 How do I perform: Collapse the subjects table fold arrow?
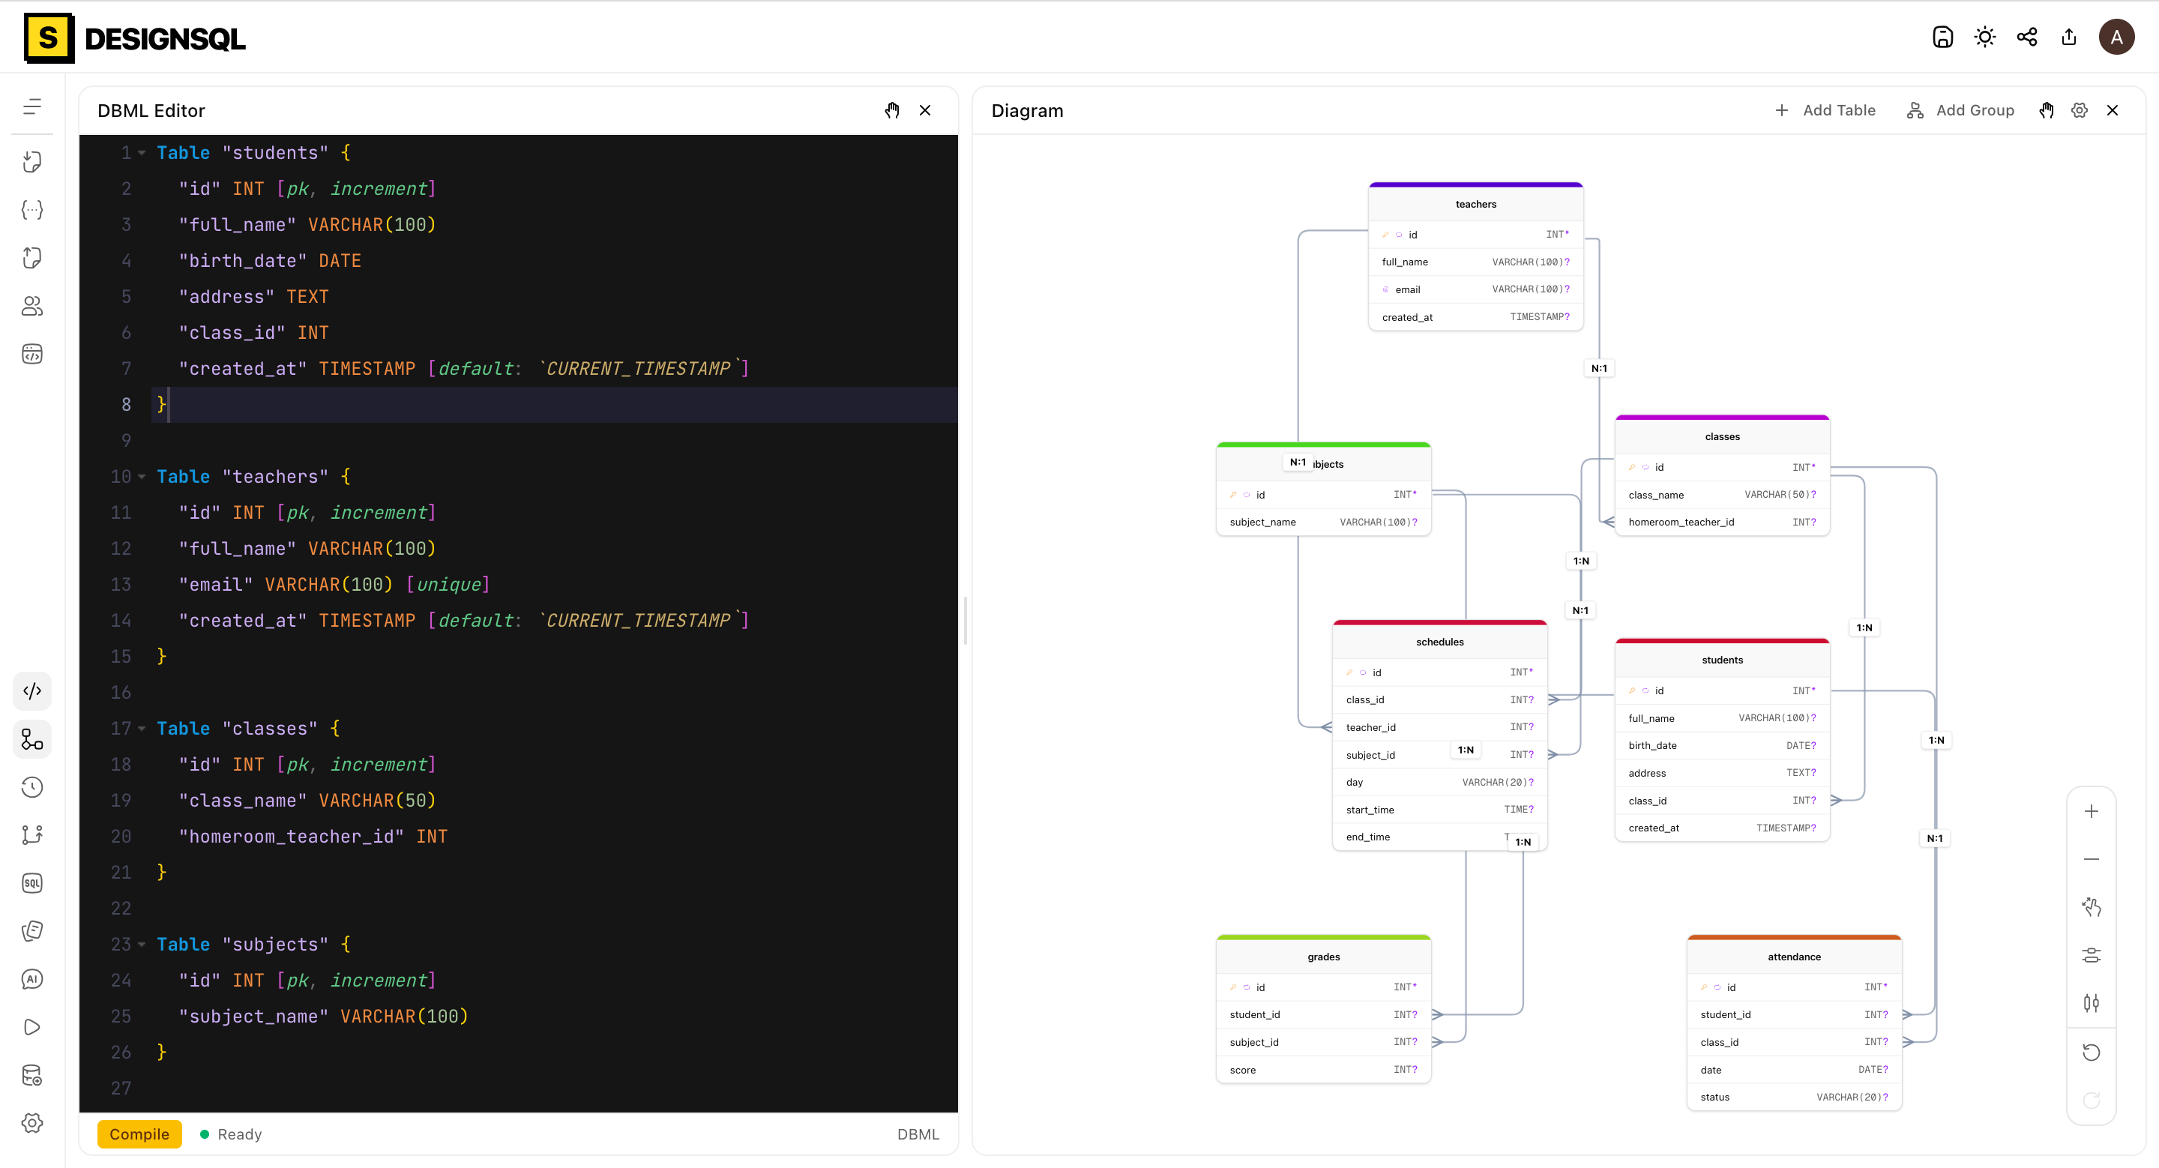click(142, 945)
